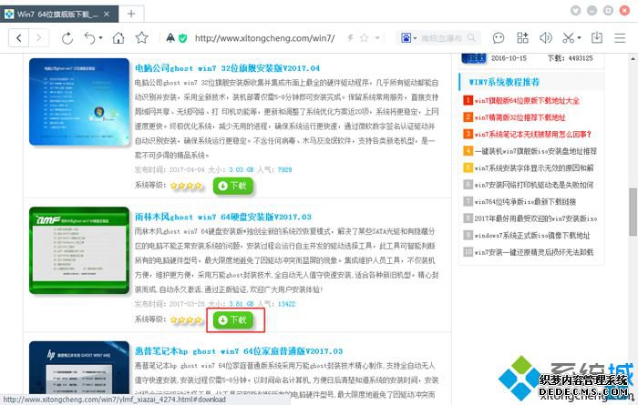Click star rating of 雨林木风 entry
The image size is (638, 405).
click(186, 320)
